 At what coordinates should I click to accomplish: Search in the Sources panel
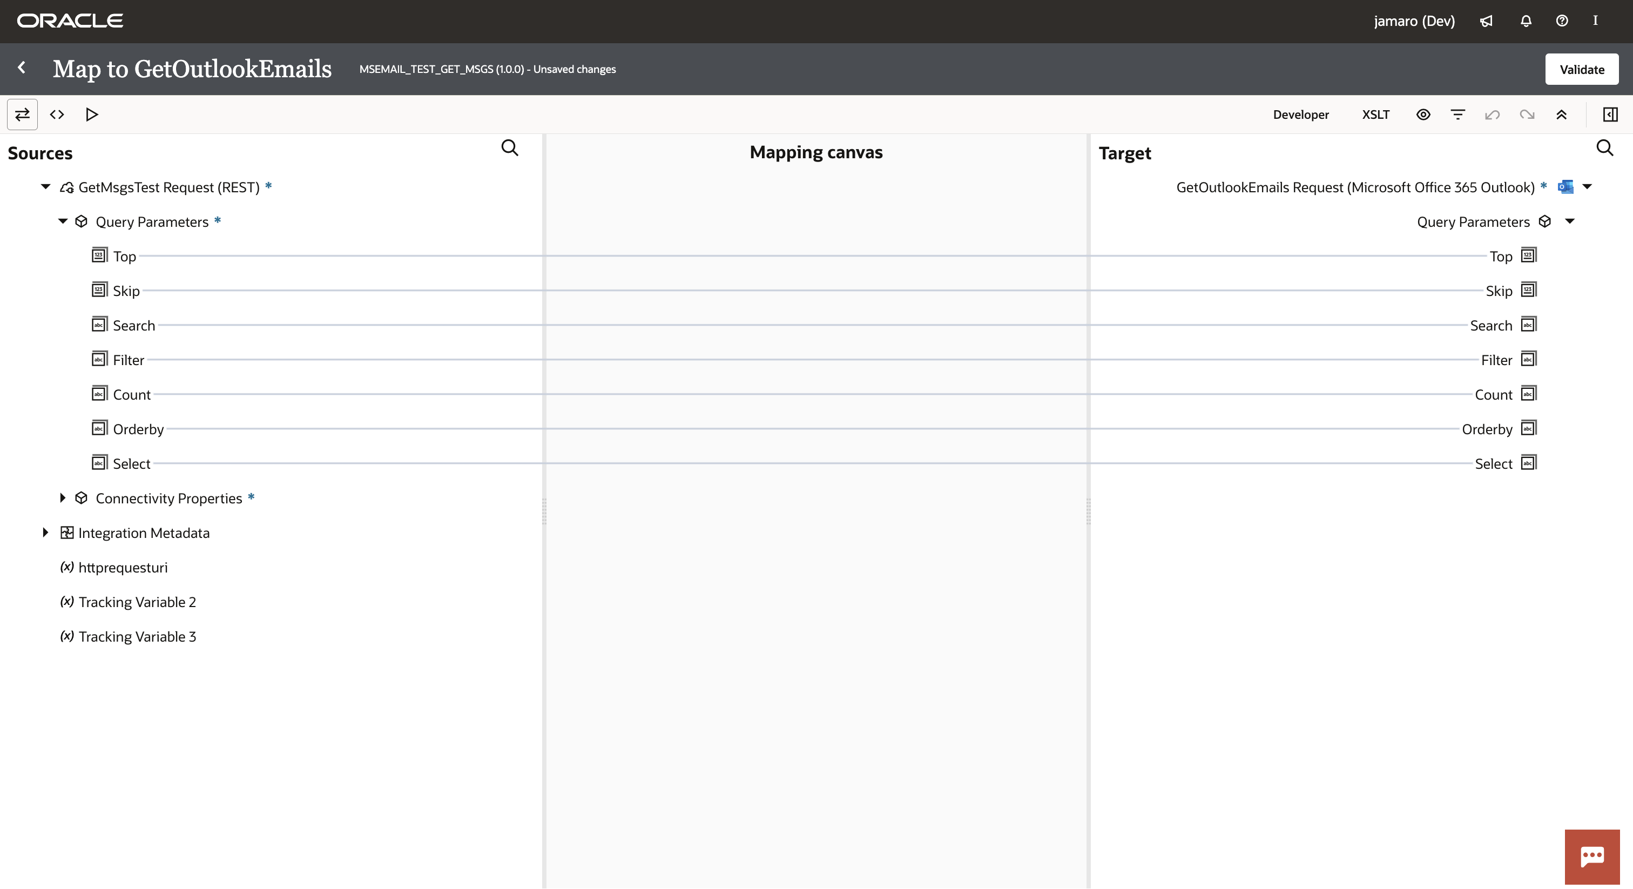[510, 148]
